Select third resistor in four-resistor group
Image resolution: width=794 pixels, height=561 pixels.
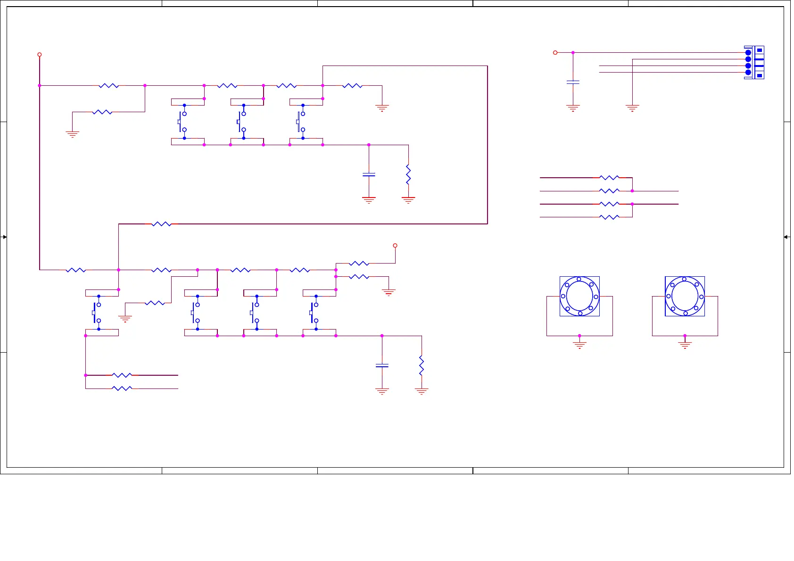tap(609, 204)
